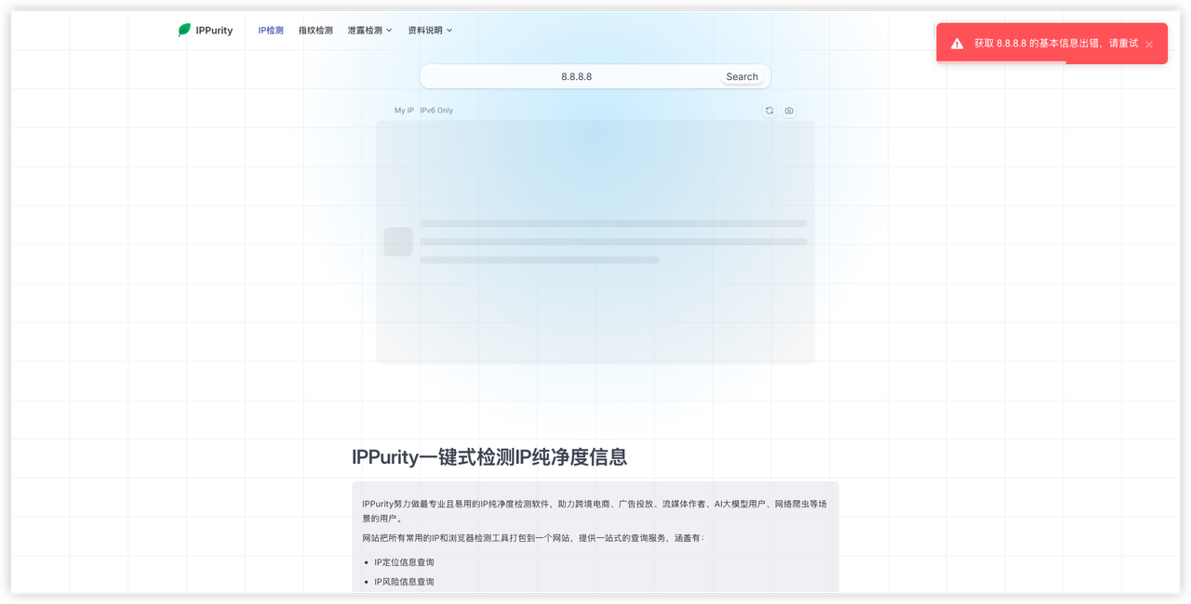Click the IP风险信息查询 list item
The image size is (1191, 604).
pyautogui.click(x=404, y=582)
